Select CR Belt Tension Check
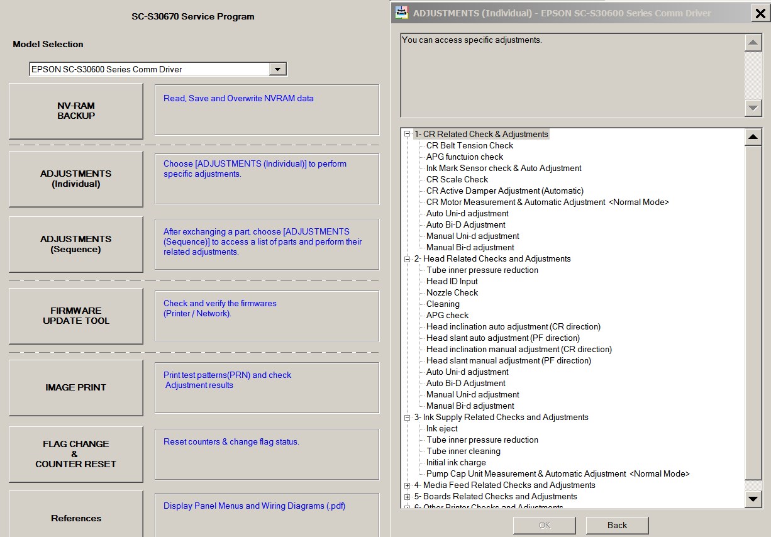The height and width of the screenshot is (537, 771). coord(470,145)
